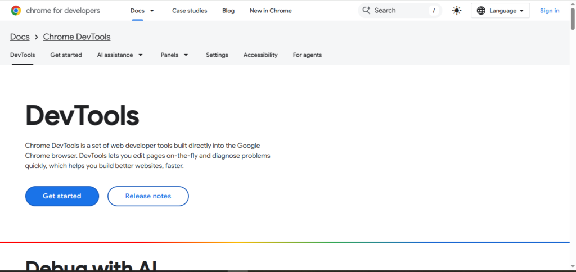Click the globe icon in Language button
This screenshot has width=576, height=272.
[481, 11]
